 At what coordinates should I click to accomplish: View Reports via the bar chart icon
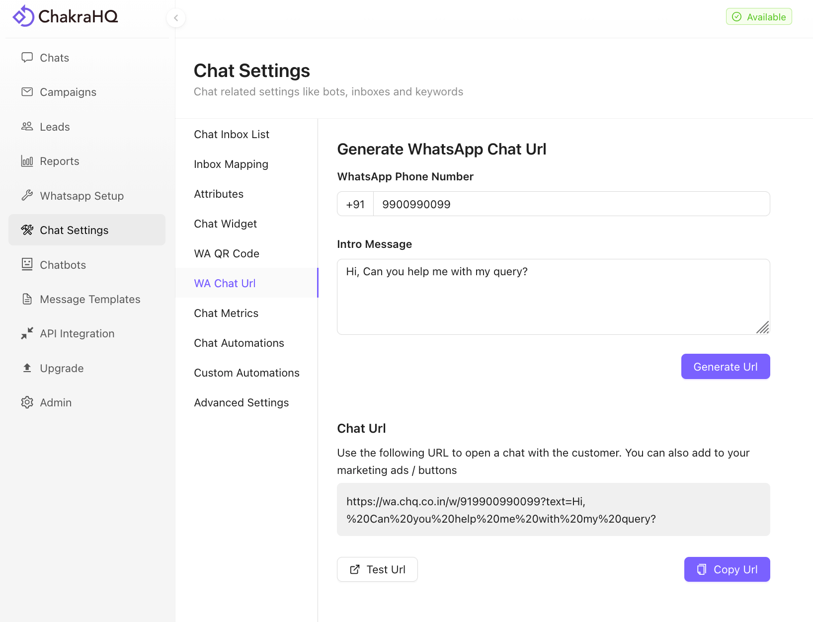coord(27,161)
